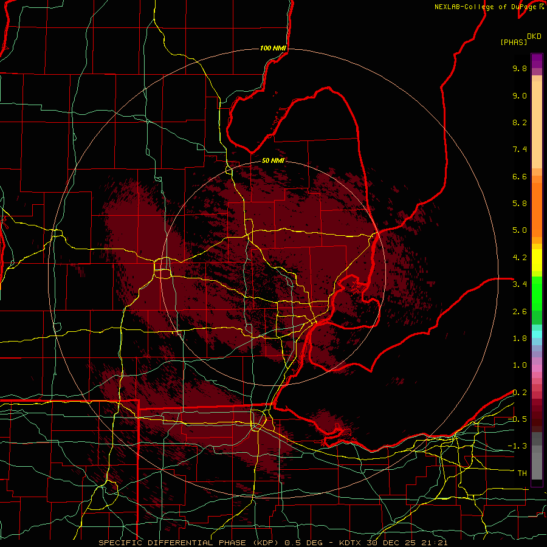Click the 6.6 color scale value
547x547 pixels.
tap(520, 176)
